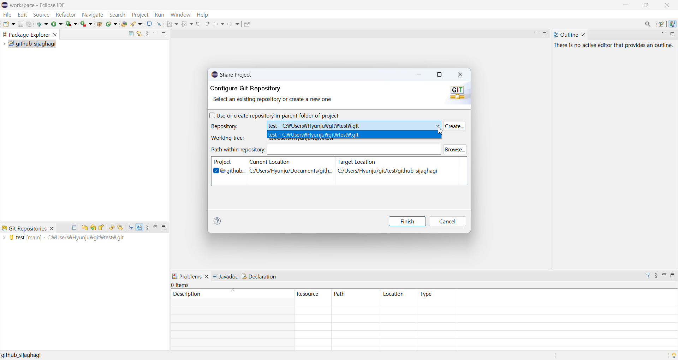678x360 pixels.
Task: Click Finish in Share Project dialog
Action: (407, 221)
